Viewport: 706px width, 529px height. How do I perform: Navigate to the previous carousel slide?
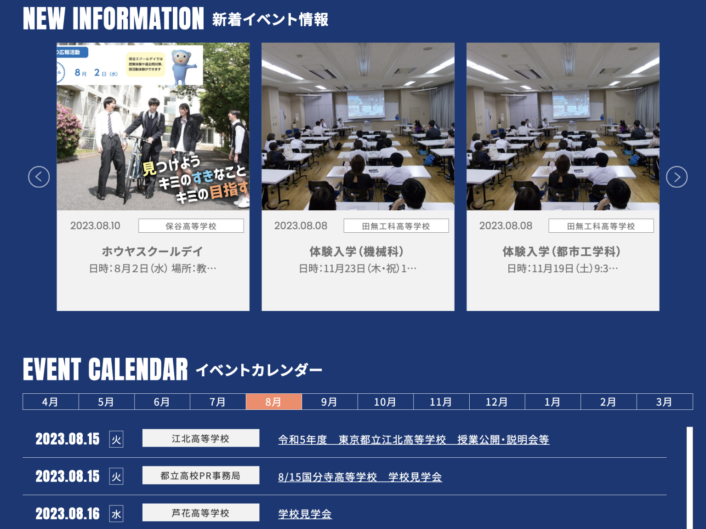coord(39,177)
